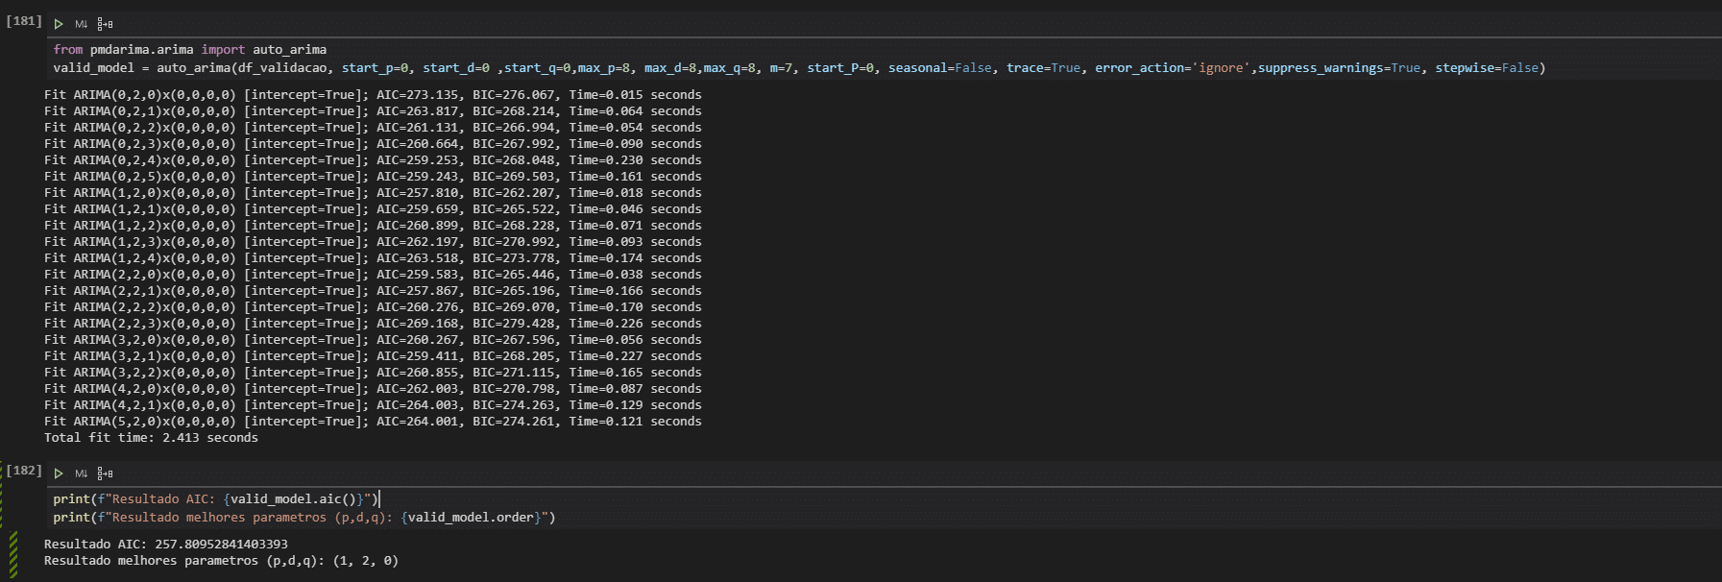Click output row 'Fit ARIMA(1,2,0)' AIC=257.810

(373, 192)
